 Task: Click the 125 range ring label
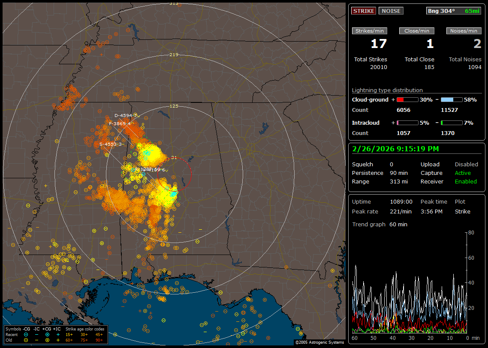click(174, 106)
